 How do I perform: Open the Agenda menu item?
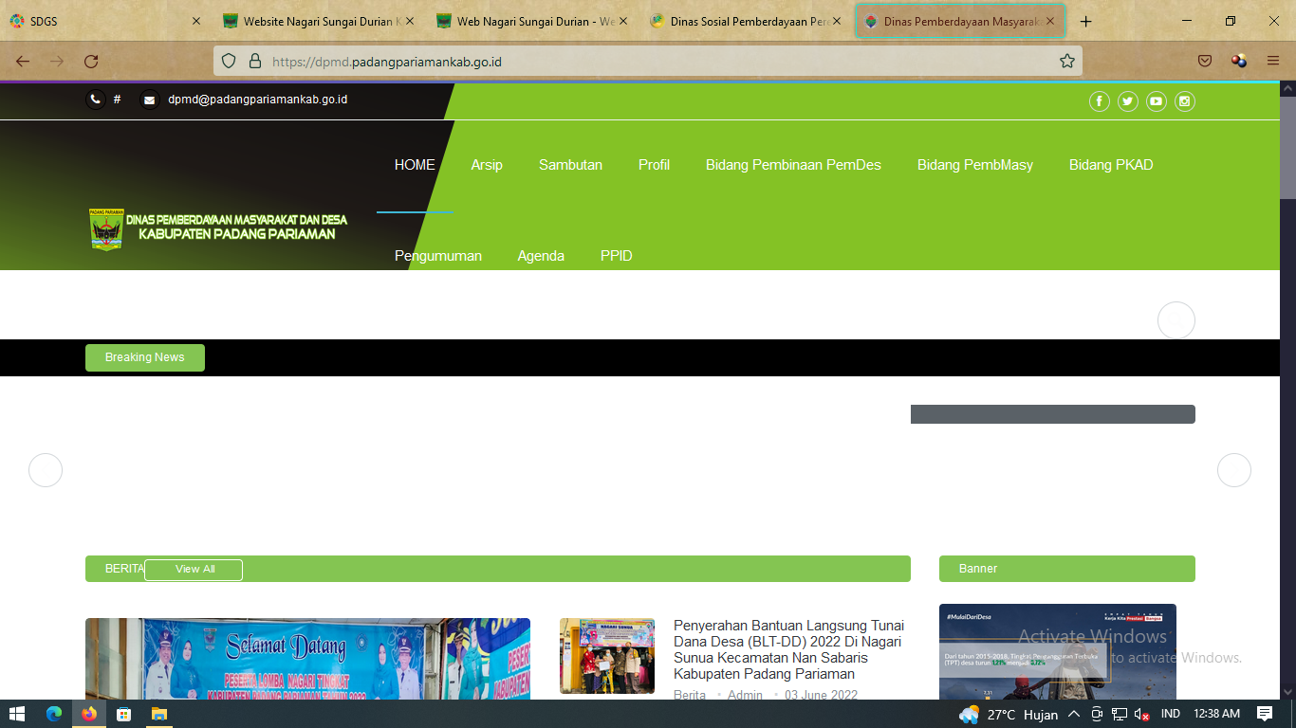[x=541, y=256]
